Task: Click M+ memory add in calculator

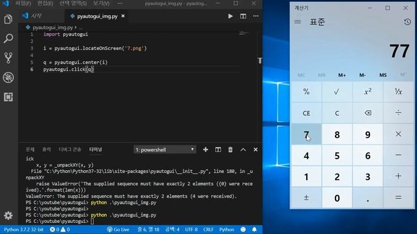Action: [342, 75]
